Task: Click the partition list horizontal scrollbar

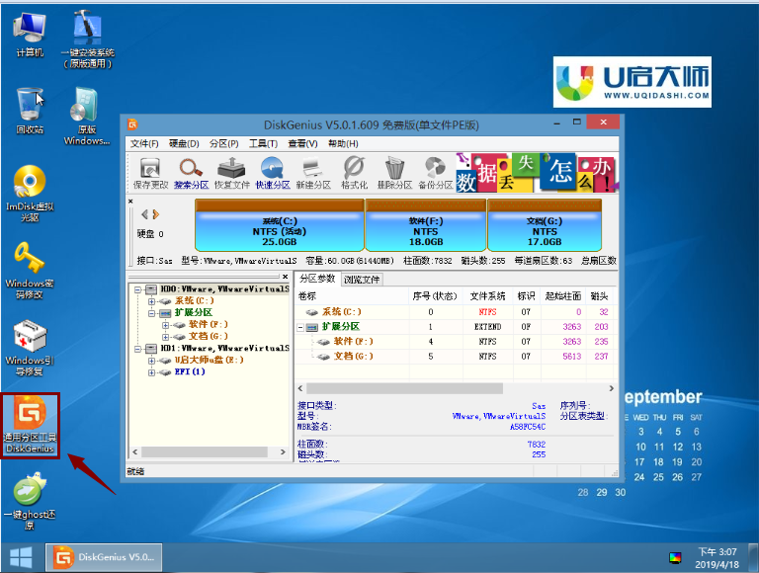Action: pyautogui.click(x=445, y=388)
